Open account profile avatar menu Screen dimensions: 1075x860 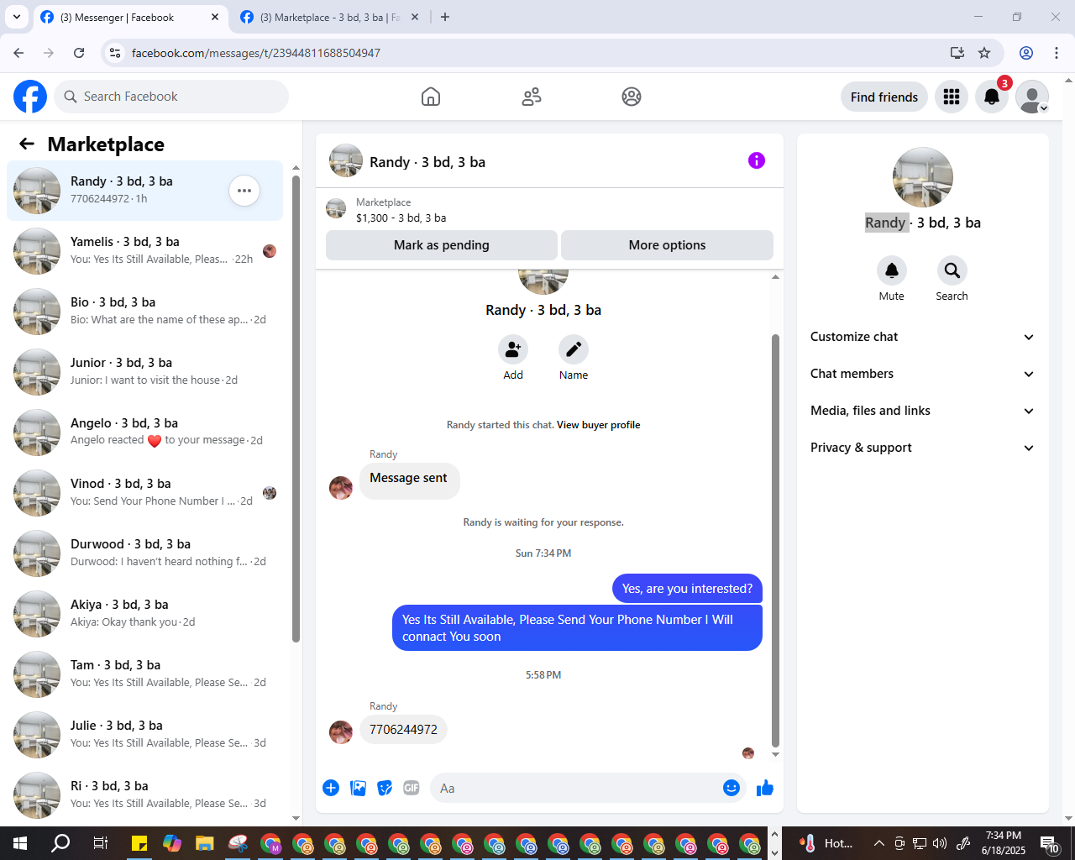point(1032,97)
